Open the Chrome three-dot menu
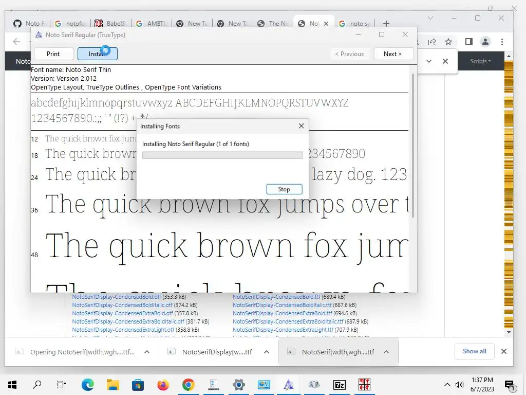 tap(502, 42)
